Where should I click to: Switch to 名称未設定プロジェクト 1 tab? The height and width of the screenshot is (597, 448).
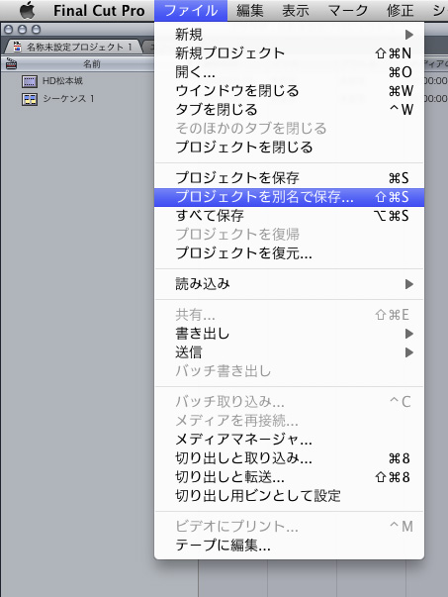(74, 47)
